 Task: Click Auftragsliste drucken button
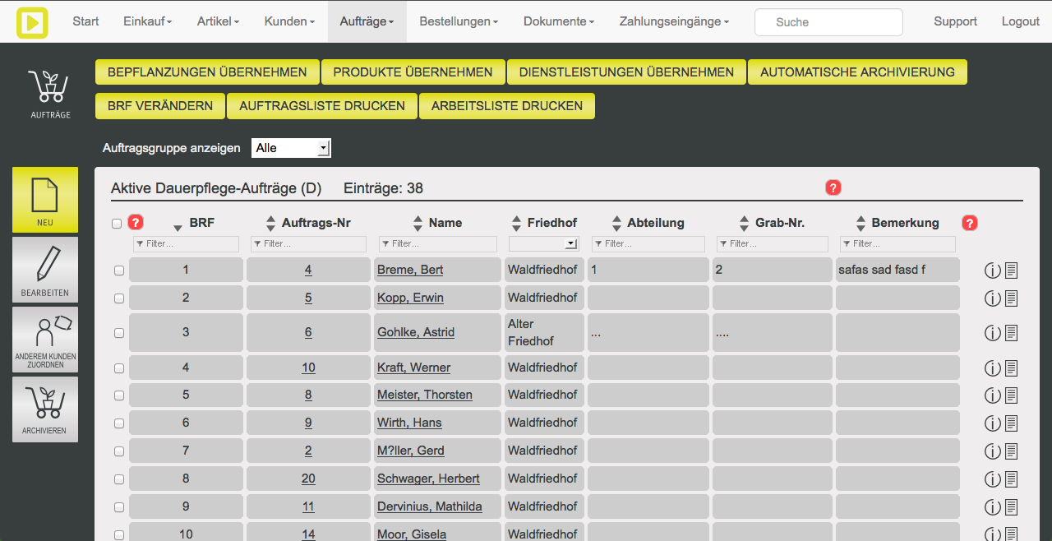point(322,106)
